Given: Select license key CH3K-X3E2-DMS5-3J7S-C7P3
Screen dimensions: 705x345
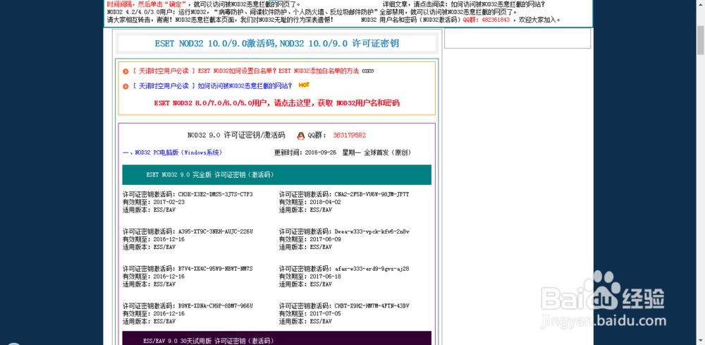Looking at the screenshot, I should (x=215, y=194).
